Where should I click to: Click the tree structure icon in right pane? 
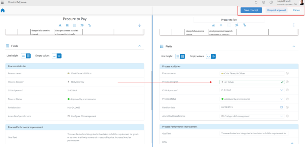[245, 25]
